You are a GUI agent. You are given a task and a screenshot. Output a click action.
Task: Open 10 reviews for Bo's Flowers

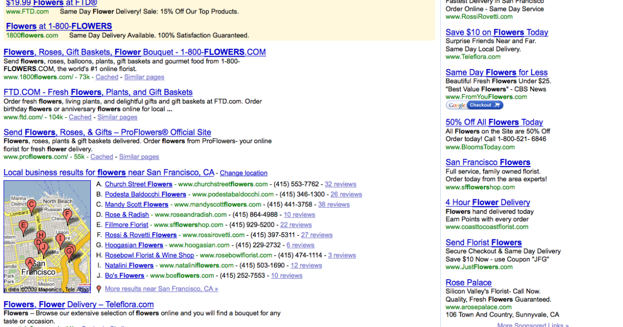pos(287,275)
